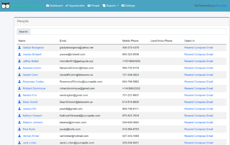230x145 pixels.
Task: Click the email joanne@bridwell.com
Action: (72, 55)
